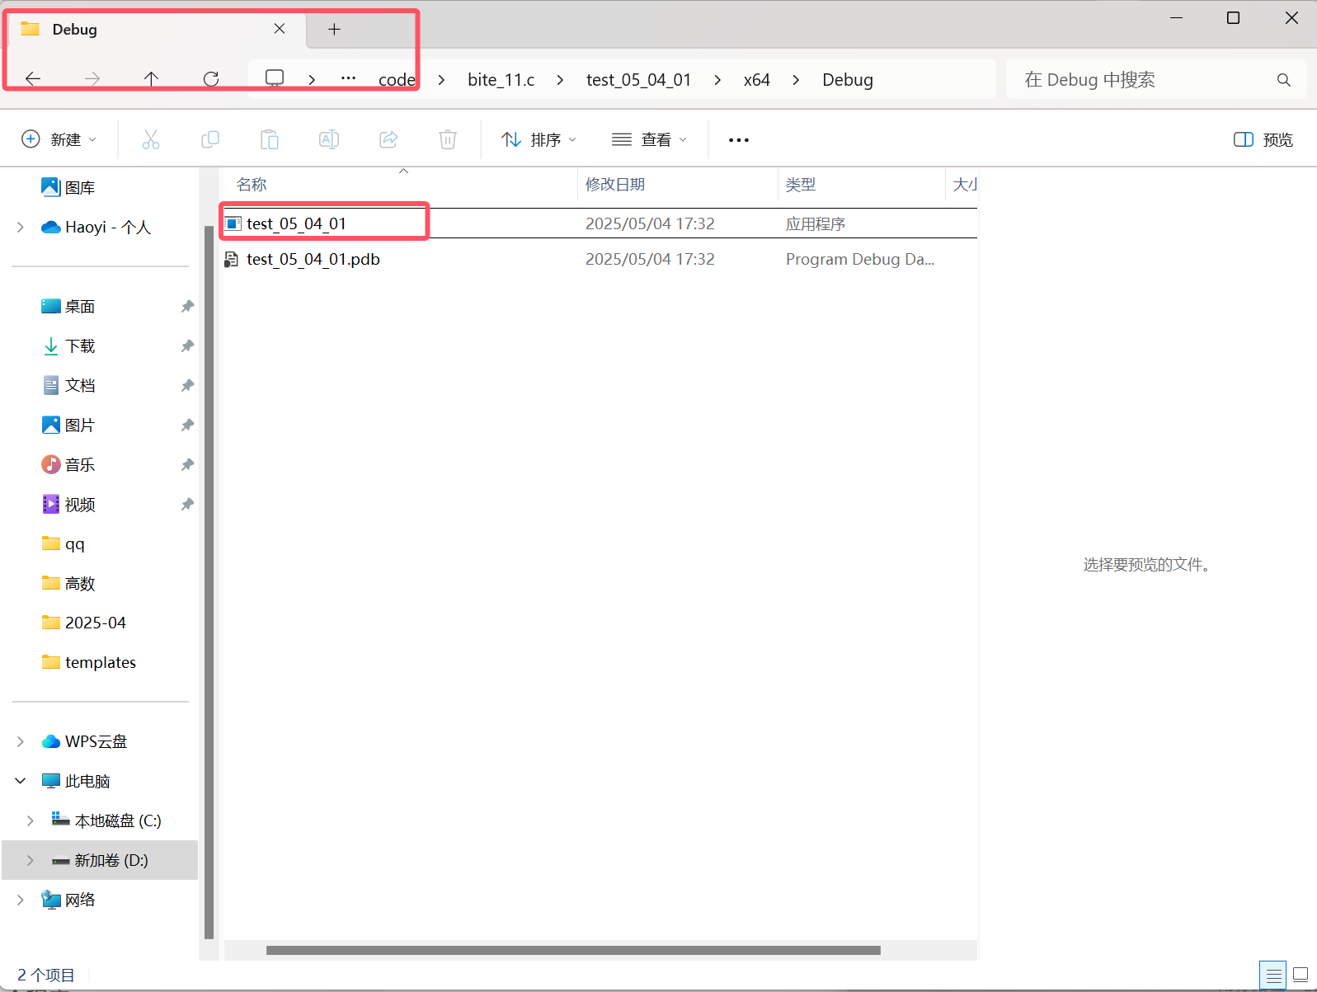Open chevron after the monitor icon in address bar
The height and width of the screenshot is (992, 1317).
pyautogui.click(x=312, y=80)
